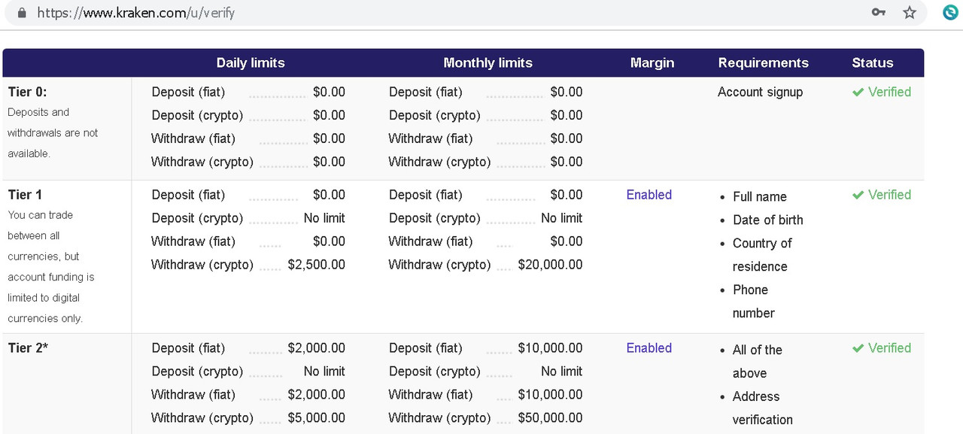Select the Monthly limits column header
This screenshot has height=434, width=963.
(488, 63)
